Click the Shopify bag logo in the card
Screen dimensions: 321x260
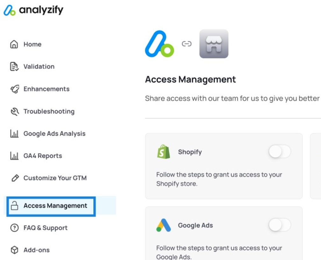[x=163, y=152]
